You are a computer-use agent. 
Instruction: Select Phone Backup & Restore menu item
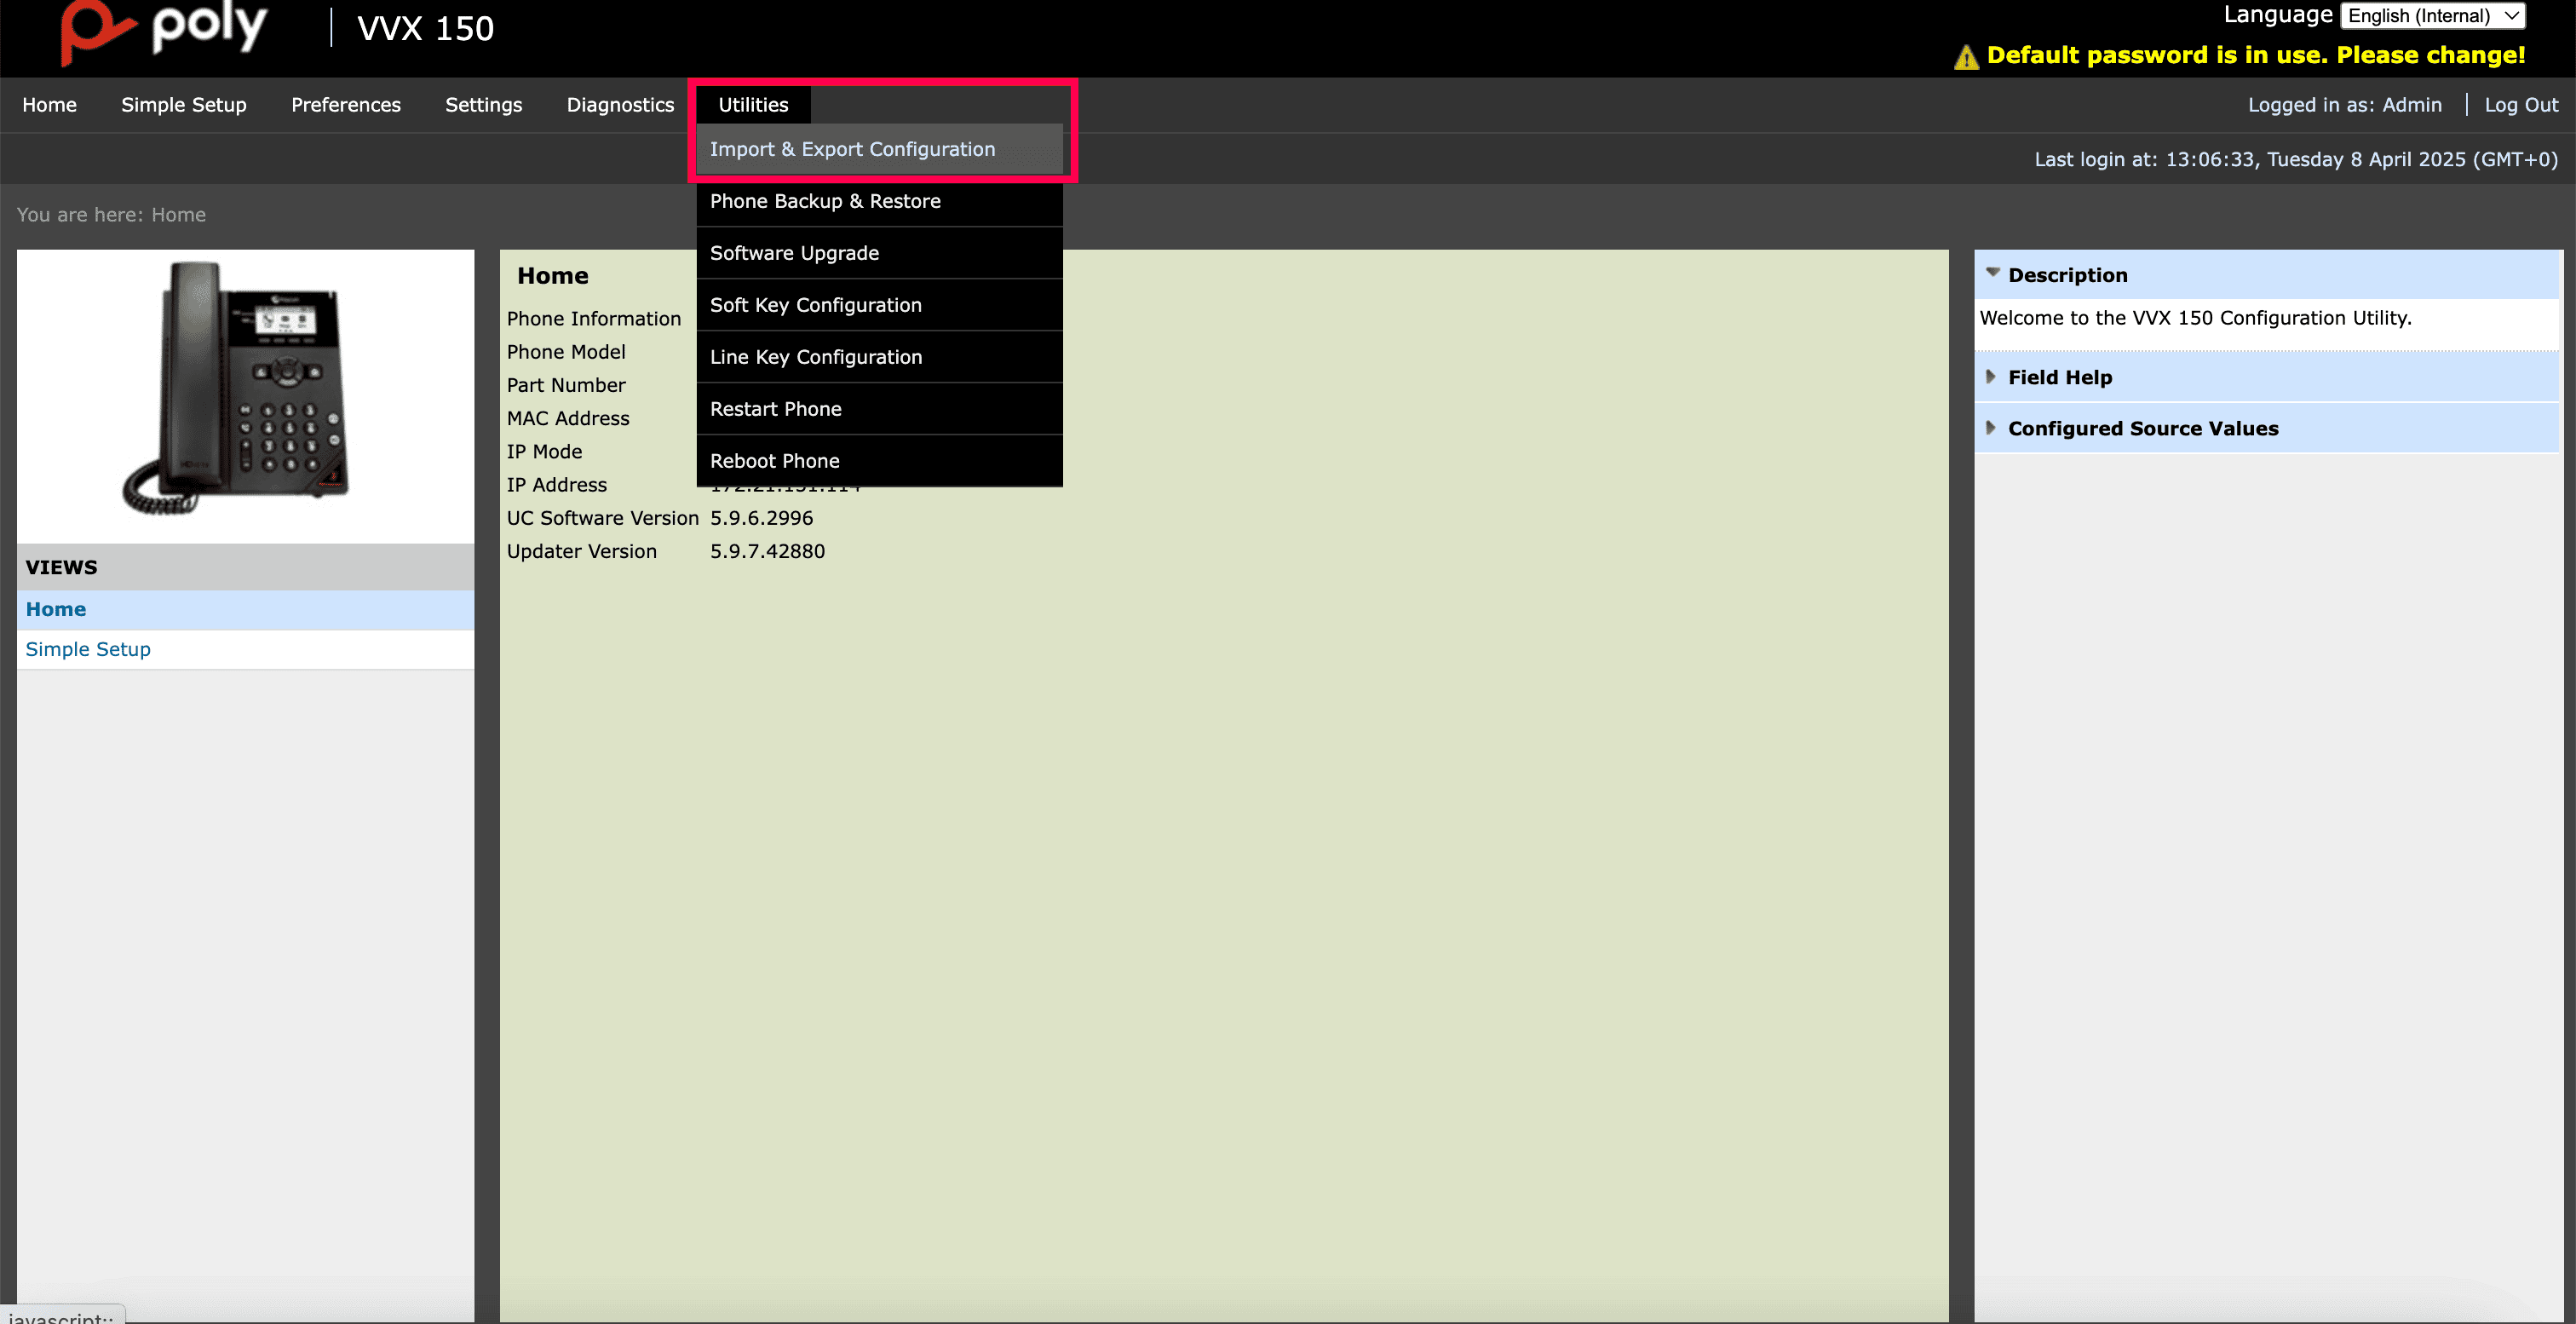[825, 201]
